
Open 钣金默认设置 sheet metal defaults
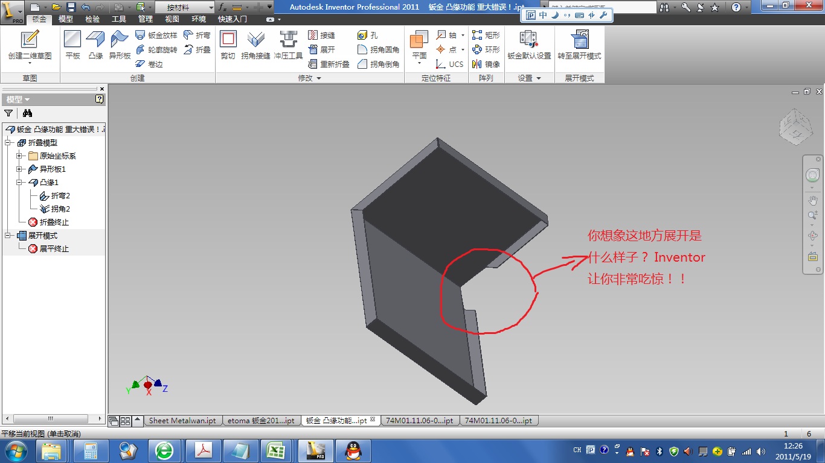529,45
